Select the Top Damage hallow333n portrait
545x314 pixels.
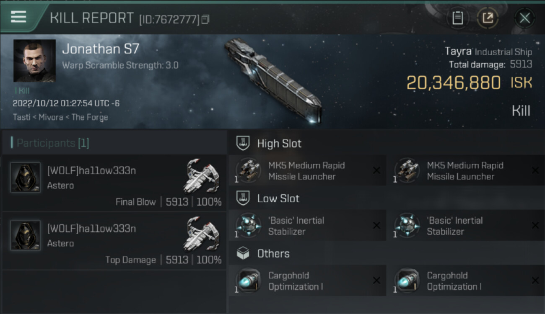click(x=26, y=236)
